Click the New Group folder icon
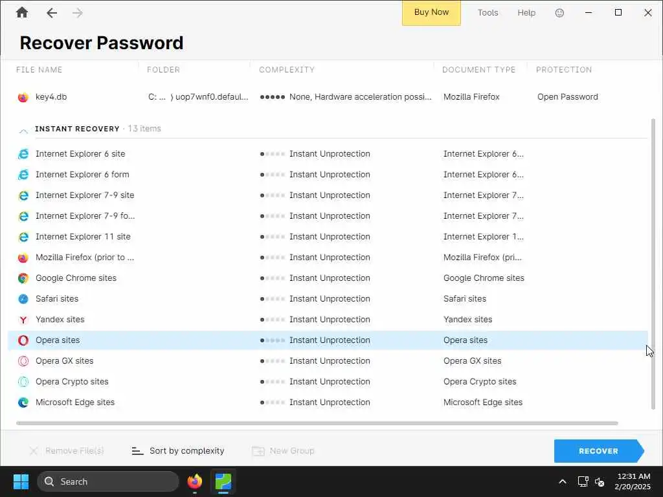This screenshot has width=663, height=497. [258, 451]
